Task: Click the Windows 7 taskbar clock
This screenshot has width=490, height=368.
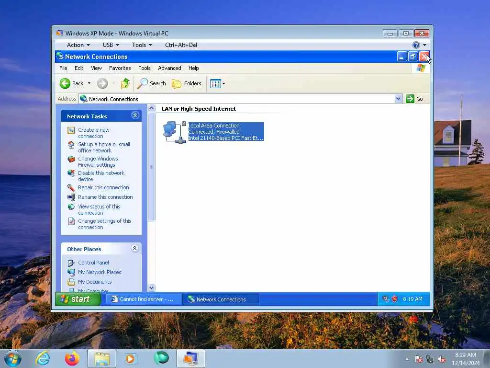Action: [x=466, y=359]
